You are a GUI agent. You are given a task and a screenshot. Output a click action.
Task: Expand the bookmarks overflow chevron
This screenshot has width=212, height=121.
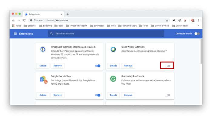click(x=198, y=26)
